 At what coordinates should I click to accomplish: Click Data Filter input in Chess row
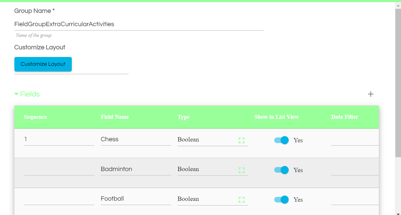[355, 140]
